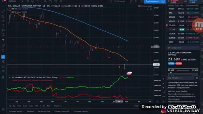The width and height of the screenshot is (203, 114).
Task: Click the red Mobizen recording timer bubble
Action: click(x=198, y=26)
